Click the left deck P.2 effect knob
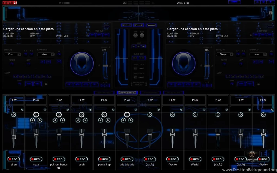This screenshot has width=277, height=173. (x=31, y=54)
